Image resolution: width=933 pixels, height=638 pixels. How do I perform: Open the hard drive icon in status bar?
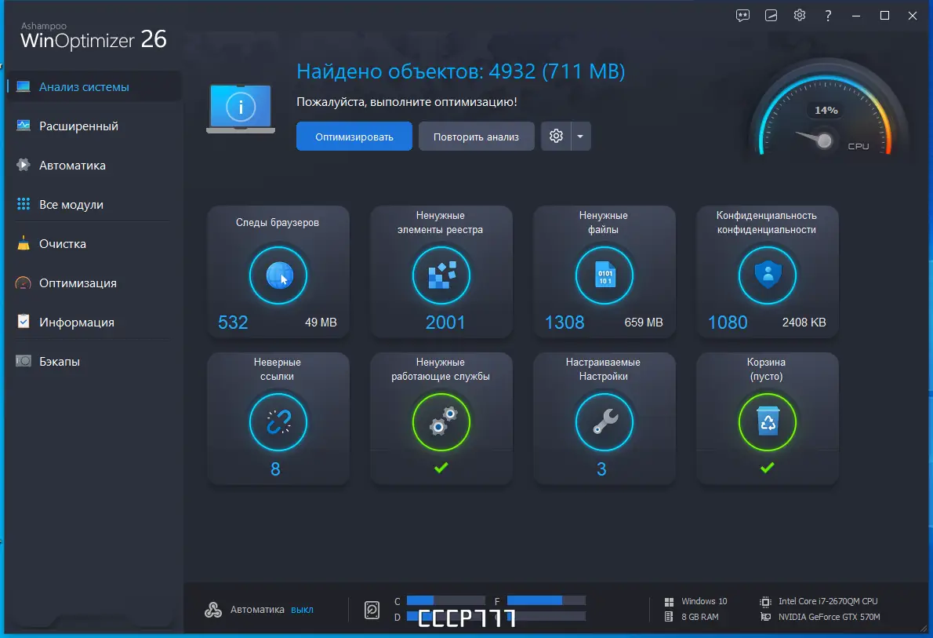click(x=372, y=609)
